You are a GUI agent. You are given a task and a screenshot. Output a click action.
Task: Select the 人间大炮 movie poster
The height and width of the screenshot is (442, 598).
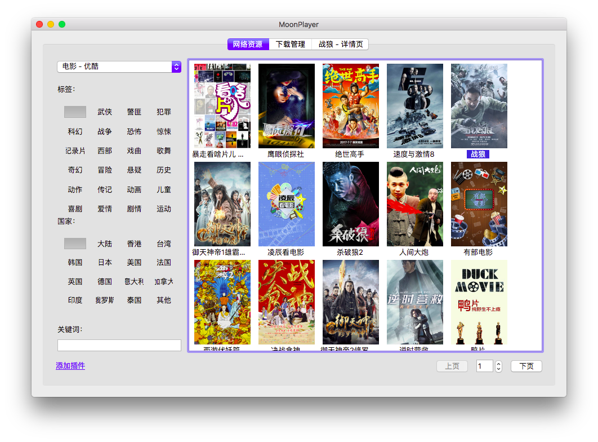(414, 204)
